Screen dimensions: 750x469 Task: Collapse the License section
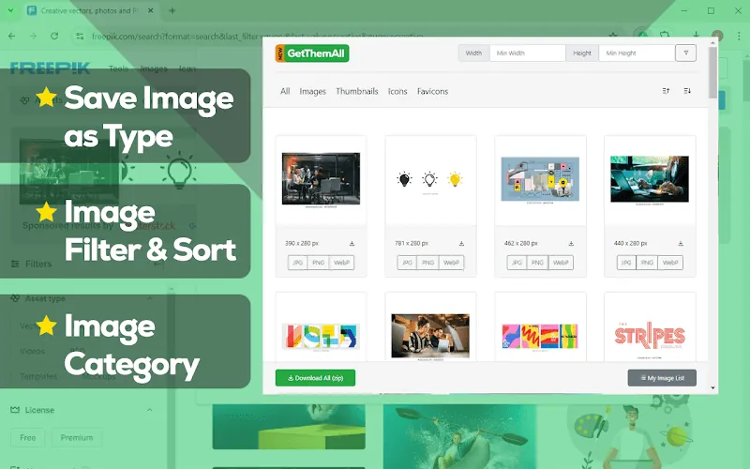point(150,410)
